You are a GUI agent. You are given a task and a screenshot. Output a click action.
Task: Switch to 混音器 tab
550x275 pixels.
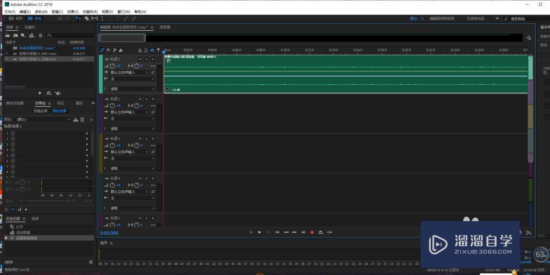pyautogui.click(x=165, y=27)
